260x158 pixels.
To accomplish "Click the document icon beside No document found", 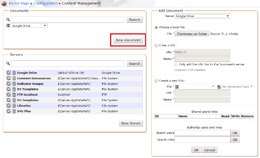I will point(219,87).
